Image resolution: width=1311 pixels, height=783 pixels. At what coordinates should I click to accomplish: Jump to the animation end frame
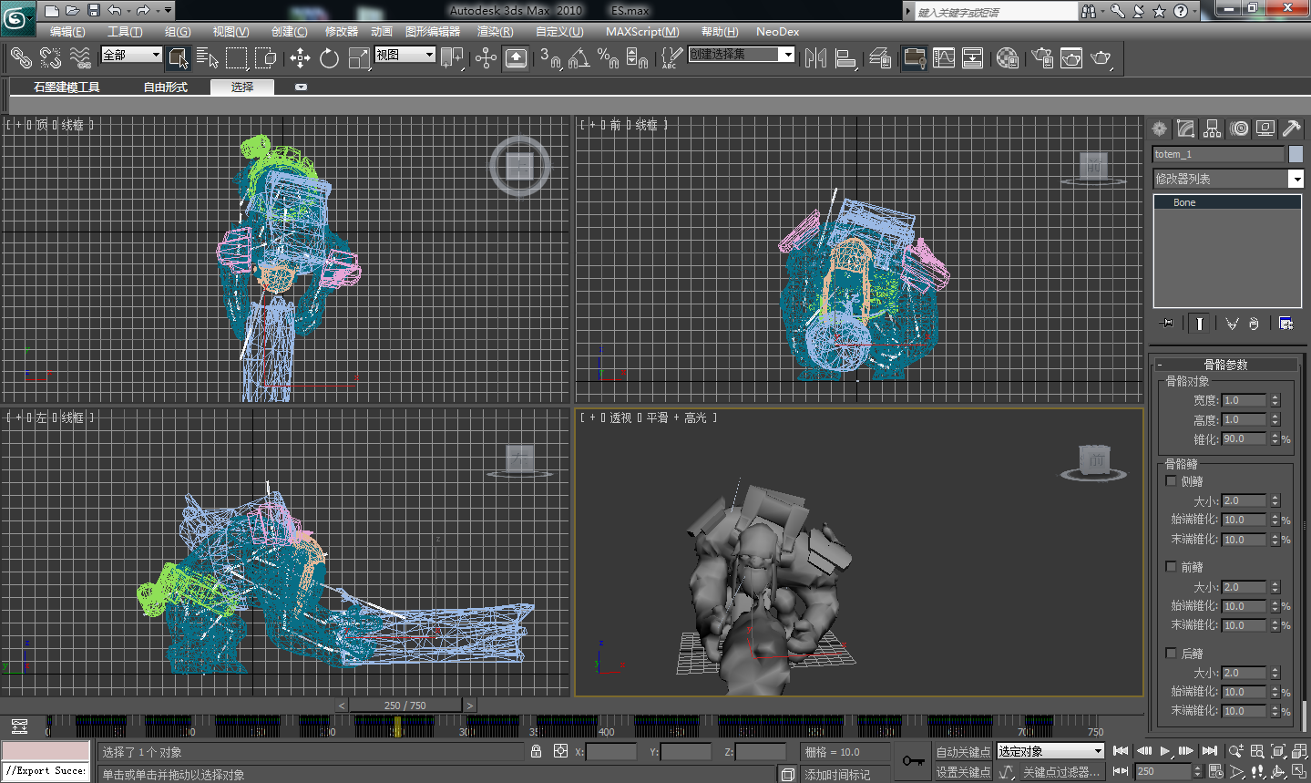point(1210,751)
